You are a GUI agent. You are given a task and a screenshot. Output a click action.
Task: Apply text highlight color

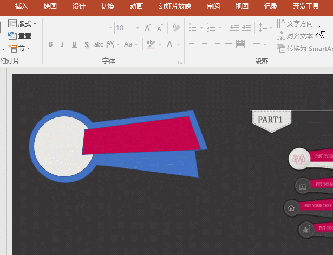coord(151,44)
